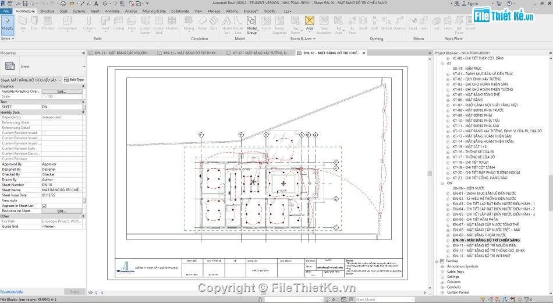Choose the Floor tool

(x=132, y=23)
